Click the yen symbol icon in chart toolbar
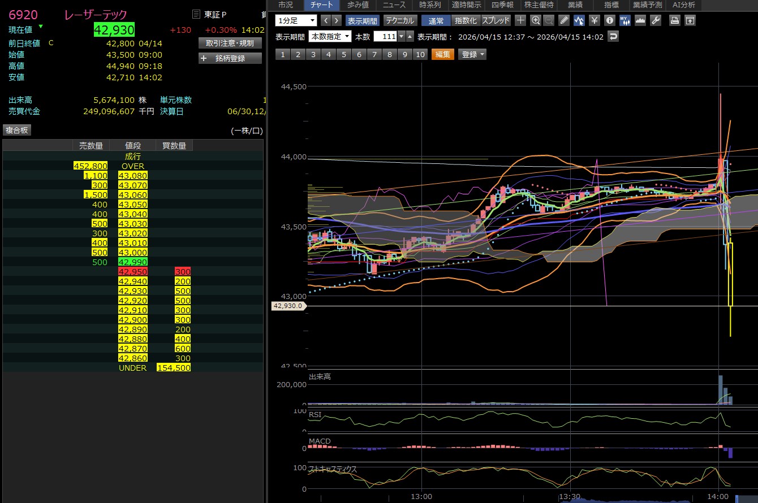Image resolution: width=758 pixels, height=503 pixels. pyautogui.click(x=594, y=20)
